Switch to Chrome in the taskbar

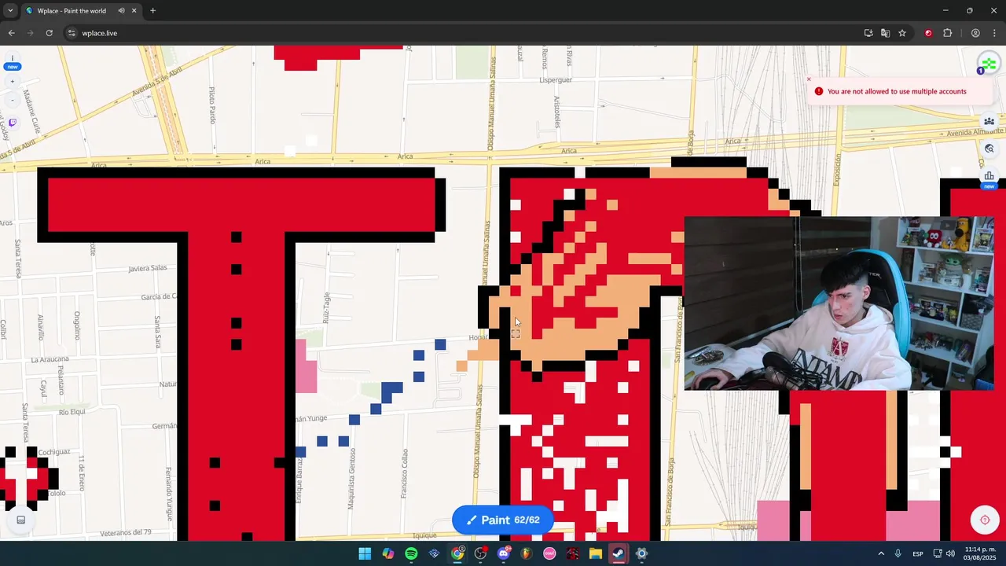[x=457, y=553]
